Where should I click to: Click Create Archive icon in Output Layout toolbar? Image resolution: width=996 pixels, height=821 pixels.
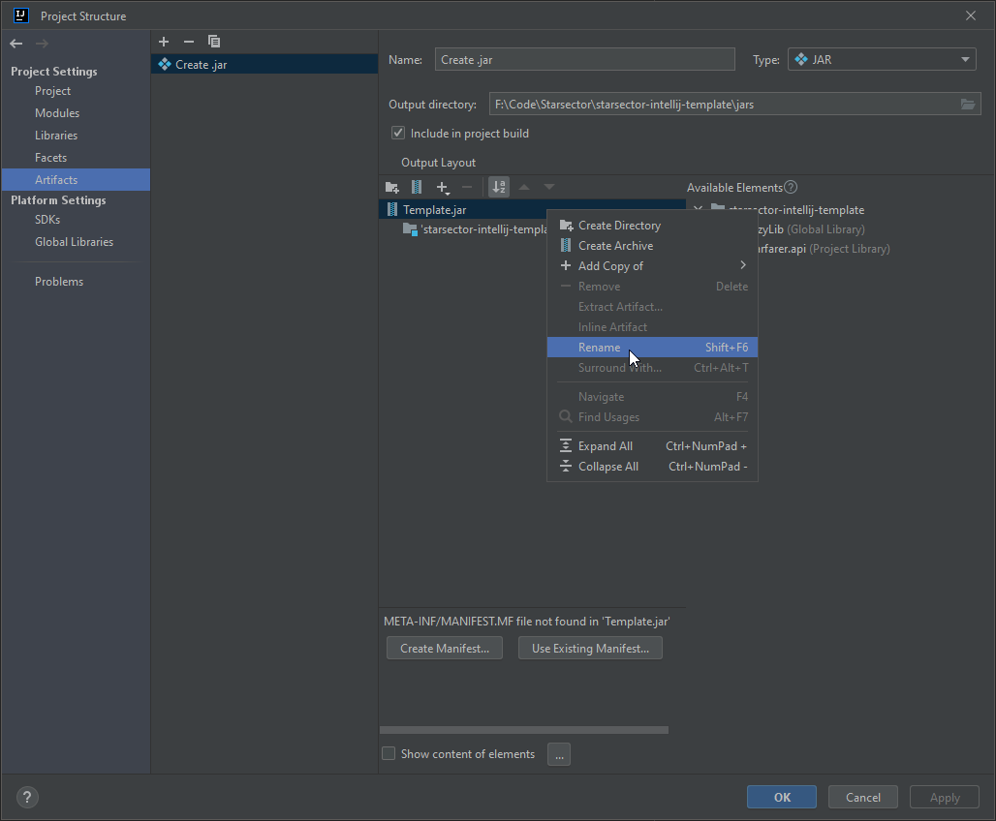417,187
